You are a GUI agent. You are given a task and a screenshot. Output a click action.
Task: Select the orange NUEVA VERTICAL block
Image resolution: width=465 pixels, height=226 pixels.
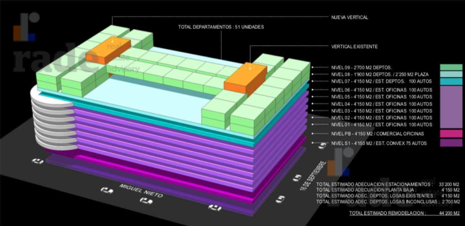pyautogui.click(x=108, y=50)
